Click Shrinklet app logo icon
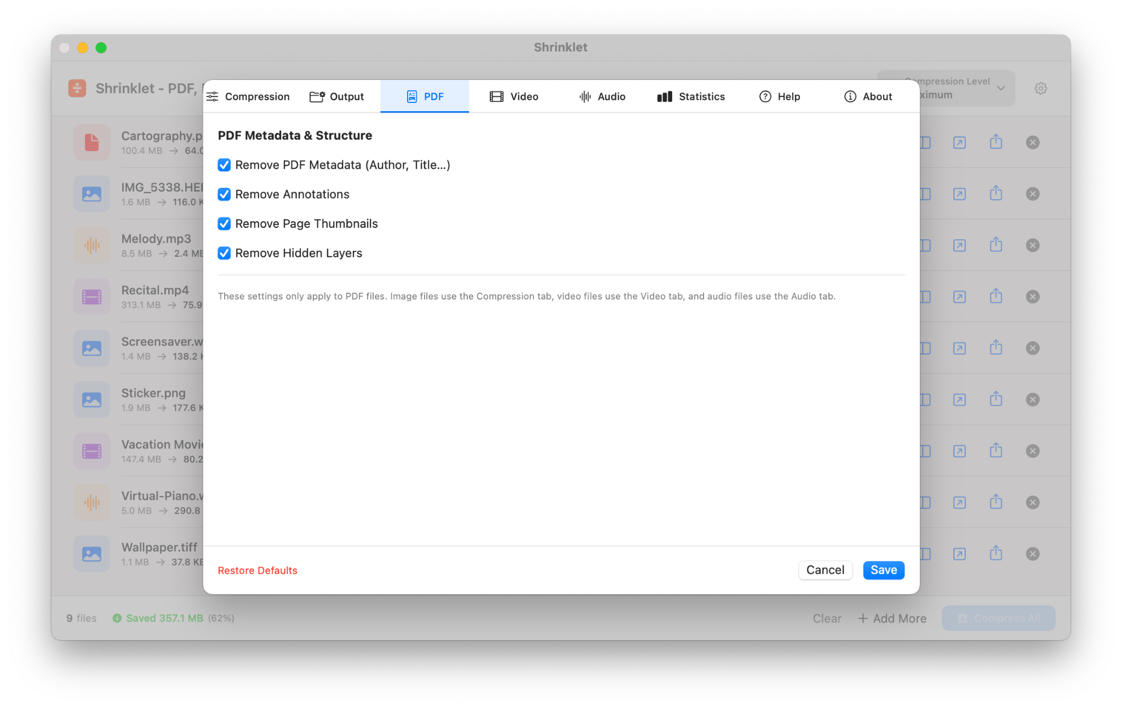1122x708 pixels. 77,88
